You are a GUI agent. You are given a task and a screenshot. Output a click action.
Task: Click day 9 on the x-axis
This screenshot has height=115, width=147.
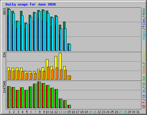44,112
